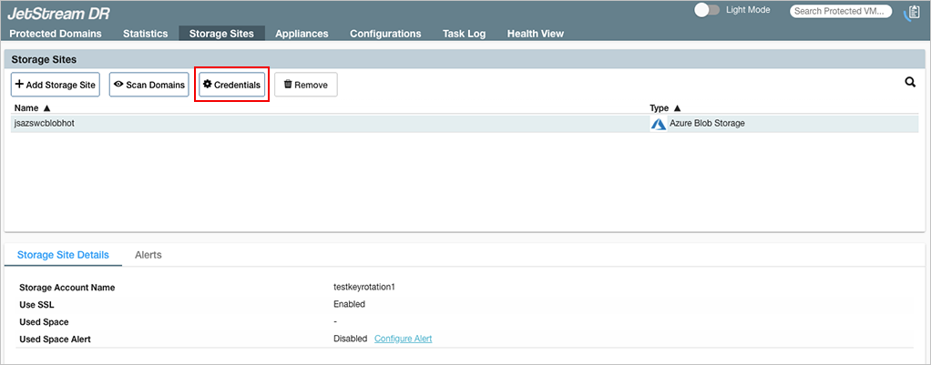Open the Health View tab
931x365 pixels.
[536, 34]
